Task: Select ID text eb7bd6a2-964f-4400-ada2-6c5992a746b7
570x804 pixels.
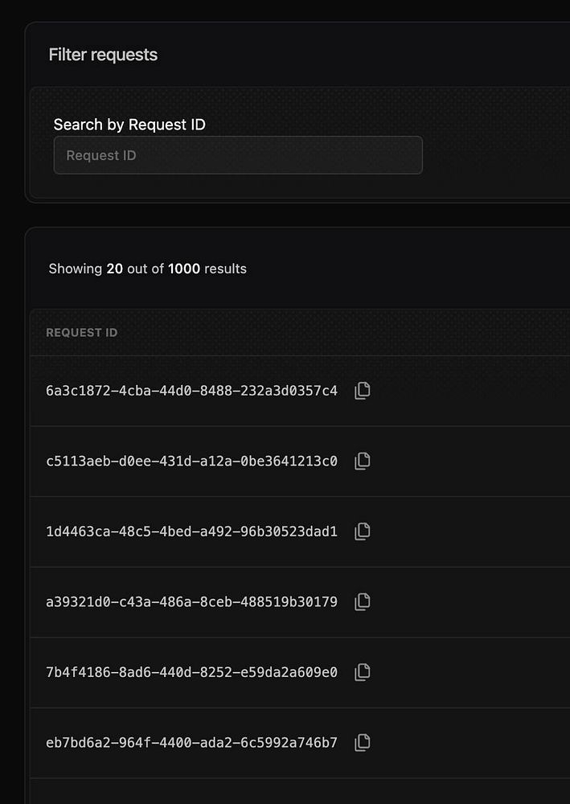Action: 191,742
